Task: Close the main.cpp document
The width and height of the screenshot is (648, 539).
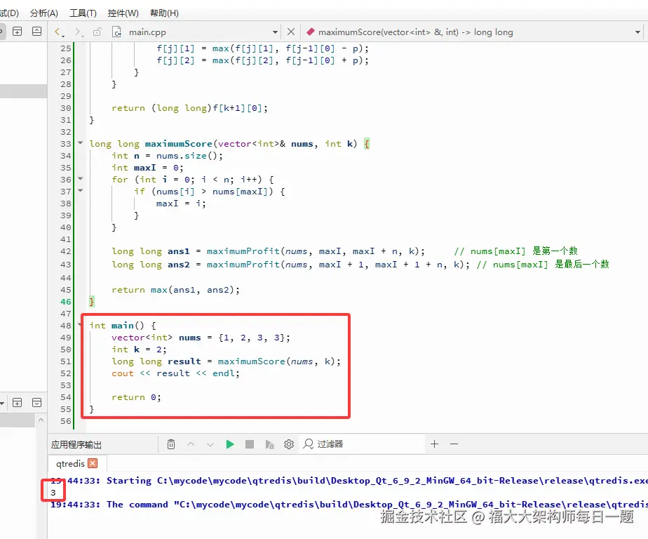Action: [x=291, y=32]
